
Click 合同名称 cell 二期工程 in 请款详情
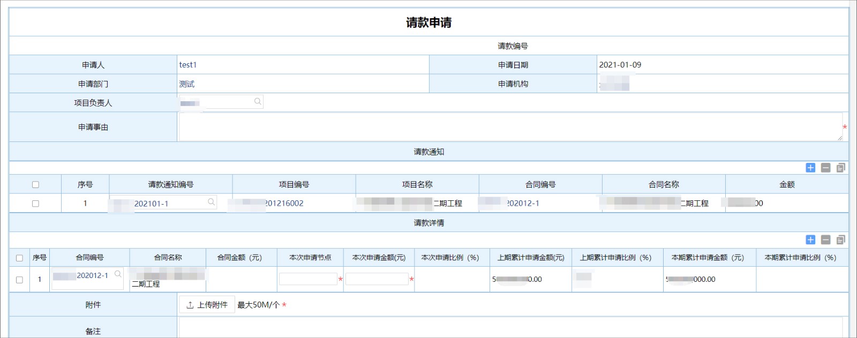click(x=168, y=279)
